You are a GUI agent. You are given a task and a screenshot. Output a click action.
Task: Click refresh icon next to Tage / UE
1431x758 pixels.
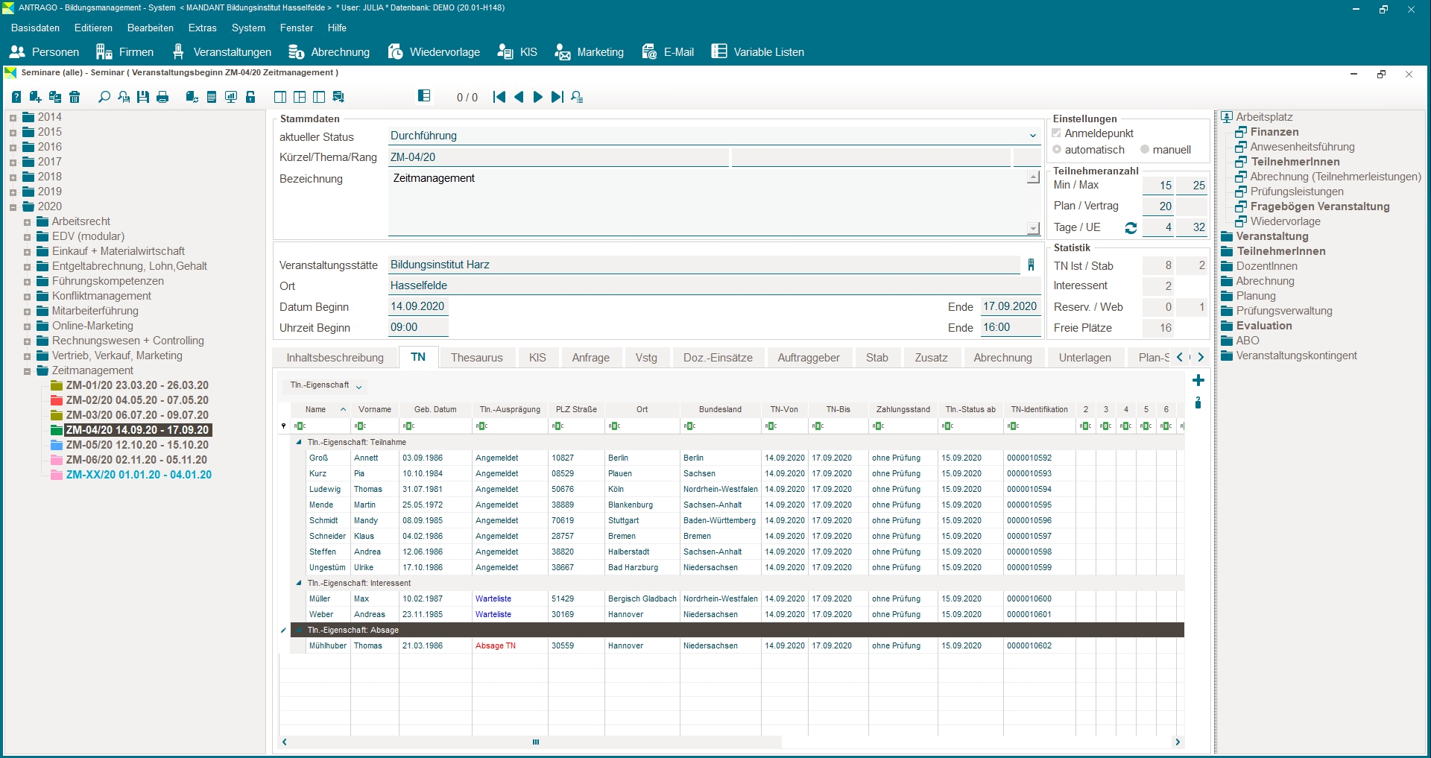click(1131, 228)
